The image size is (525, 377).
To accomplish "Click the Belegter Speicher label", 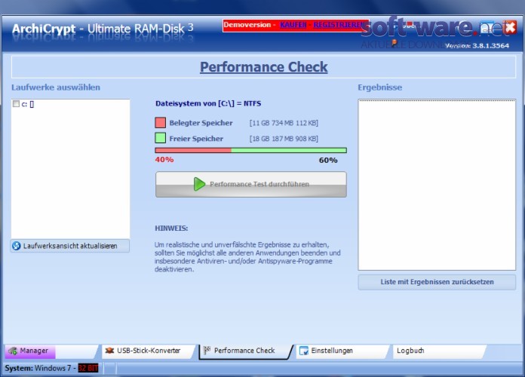I will [201, 123].
